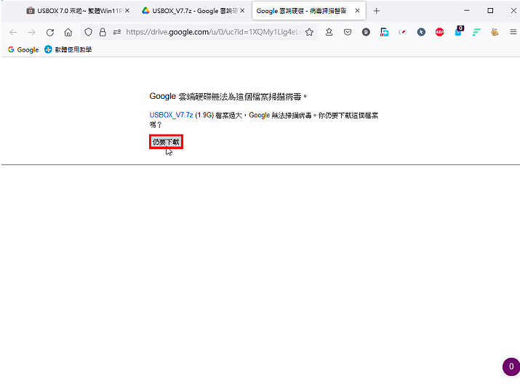Close the virus scan warning tab

[357, 11]
